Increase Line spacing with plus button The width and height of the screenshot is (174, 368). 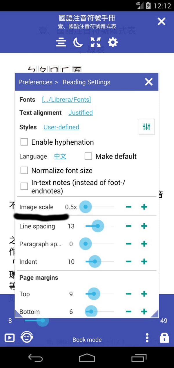(144, 226)
